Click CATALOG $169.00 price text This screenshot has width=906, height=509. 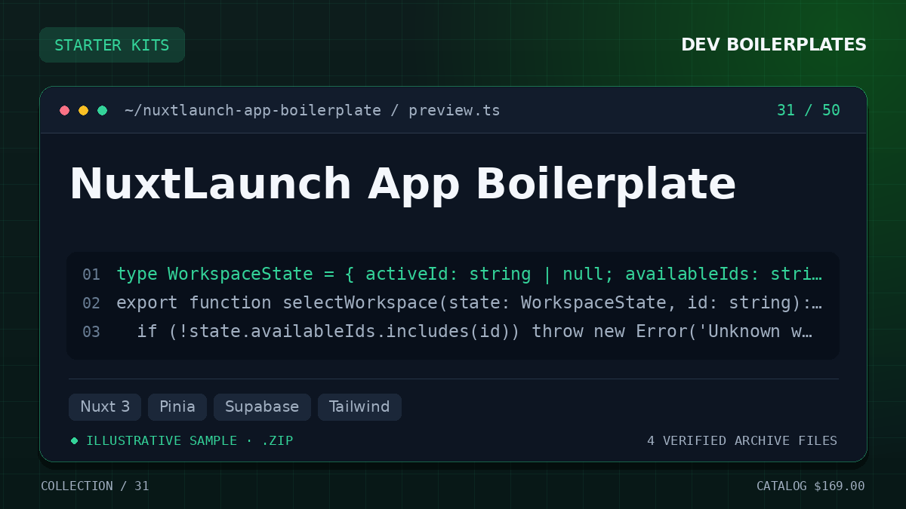tap(811, 486)
